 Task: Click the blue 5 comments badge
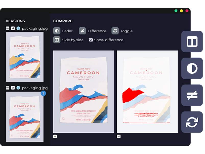[43, 93]
